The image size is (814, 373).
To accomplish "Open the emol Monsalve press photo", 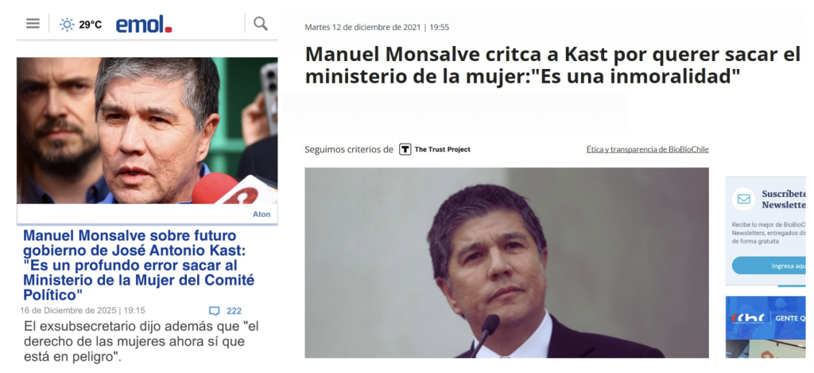I will coord(147,130).
